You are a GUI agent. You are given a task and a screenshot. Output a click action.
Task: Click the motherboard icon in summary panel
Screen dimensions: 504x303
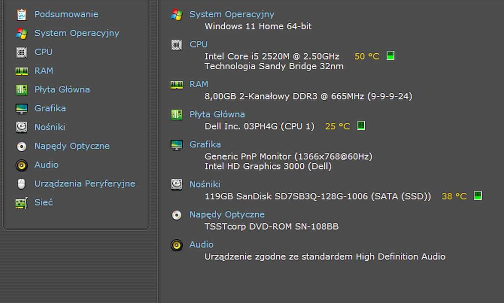coord(177,115)
